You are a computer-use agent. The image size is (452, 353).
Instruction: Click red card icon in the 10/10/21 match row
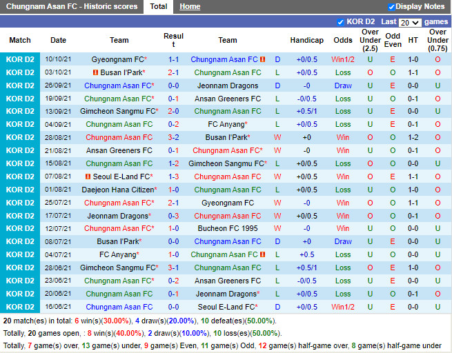tap(263, 60)
